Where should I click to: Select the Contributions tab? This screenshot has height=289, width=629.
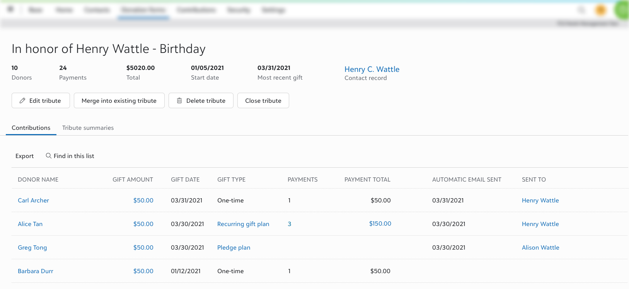tap(31, 128)
